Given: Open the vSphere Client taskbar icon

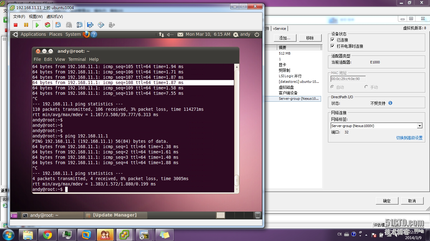Looking at the screenshot, I should click(124, 235).
